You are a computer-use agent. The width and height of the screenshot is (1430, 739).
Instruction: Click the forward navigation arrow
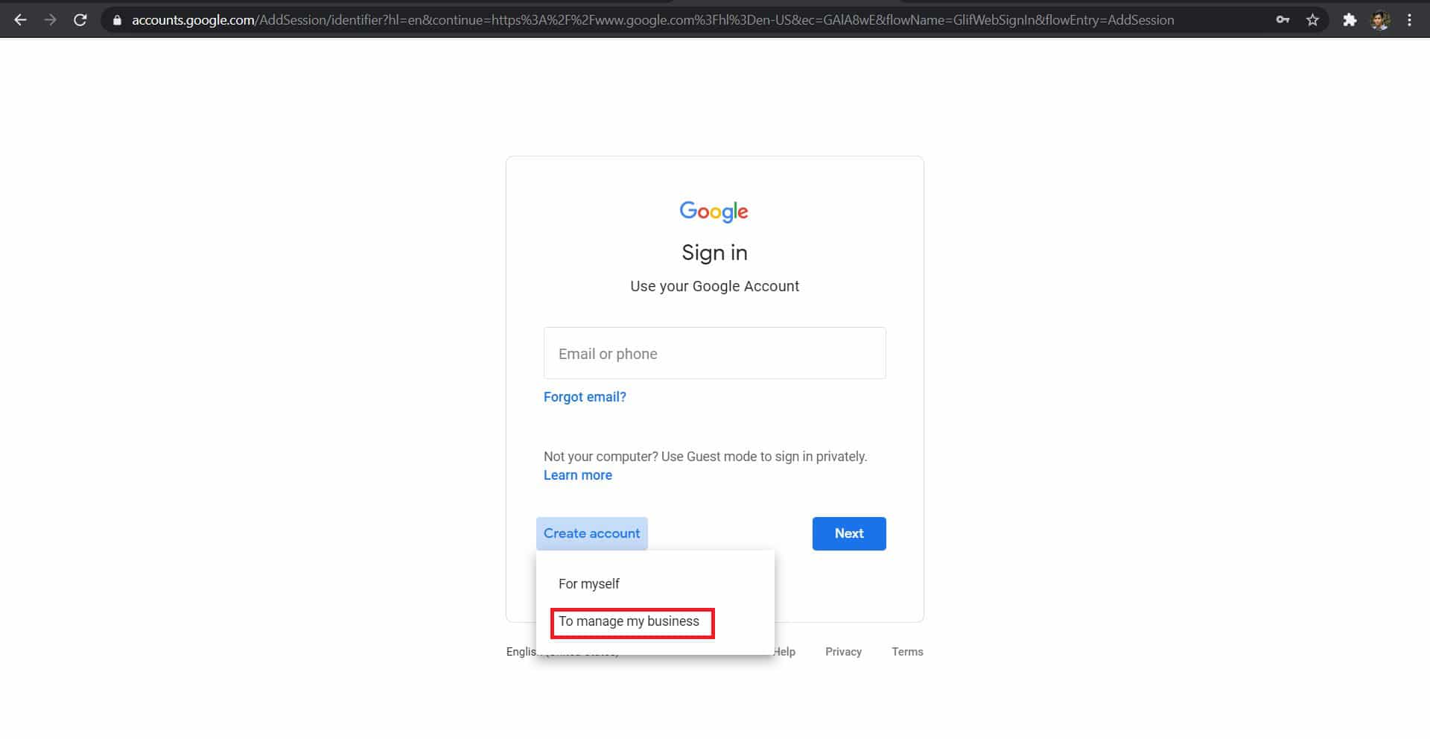point(50,20)
